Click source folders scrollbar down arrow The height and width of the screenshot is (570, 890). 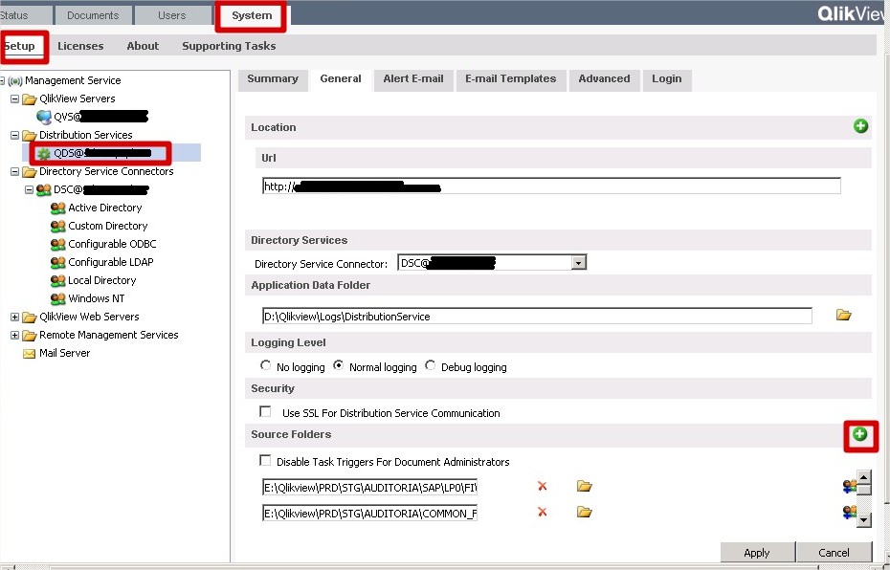click(x=864, y=519)
